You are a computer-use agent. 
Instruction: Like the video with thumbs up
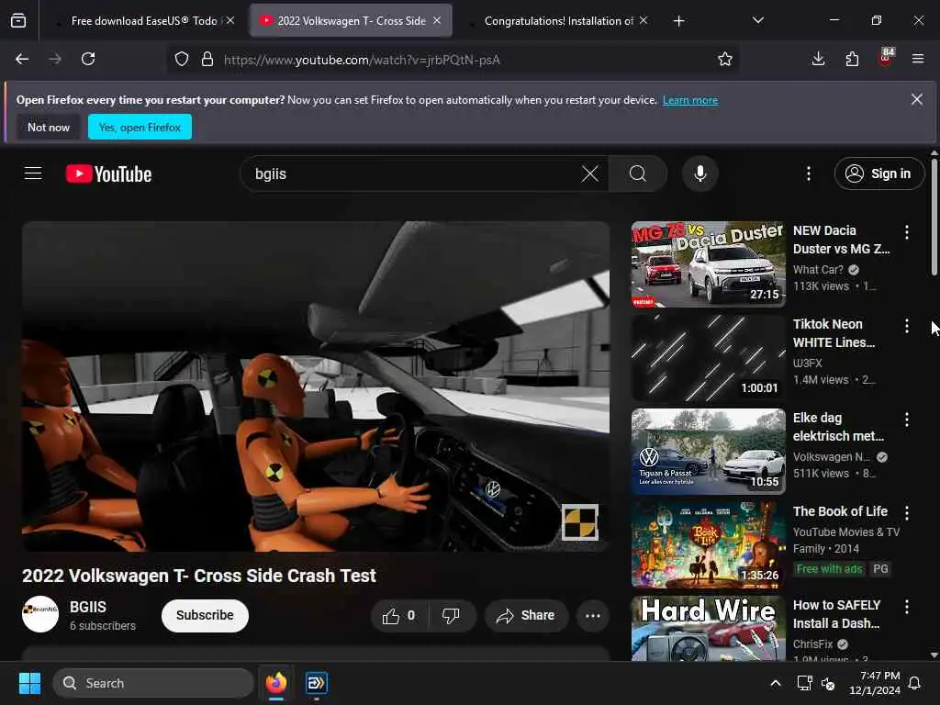click(399, 616)
